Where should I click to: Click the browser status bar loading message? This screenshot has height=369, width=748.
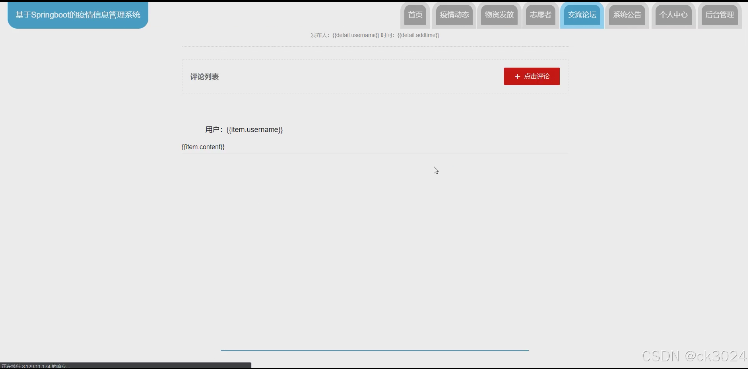pyautogui.click(x=36, y=366)
